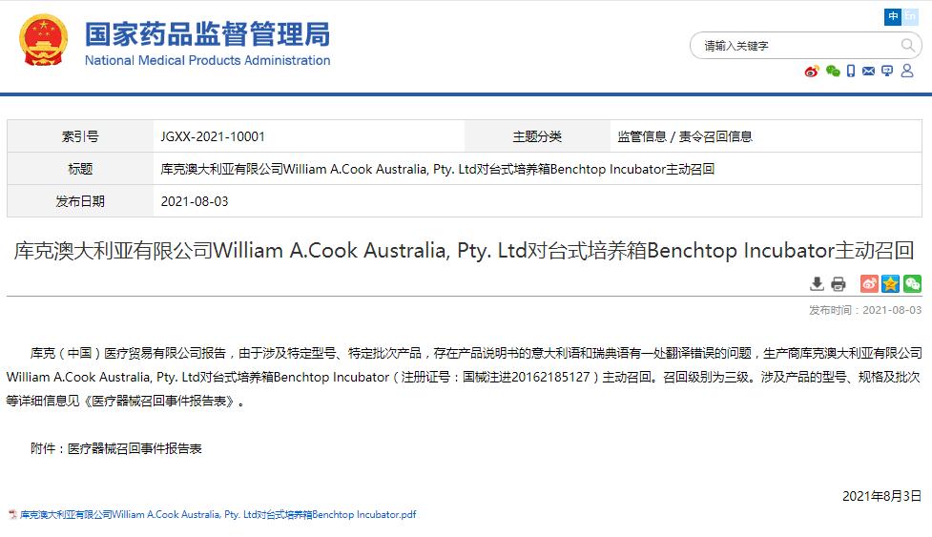The image size is (932, 537).
Task: Open the WeChat icon in the header
Action: click(x=833, y=72)
